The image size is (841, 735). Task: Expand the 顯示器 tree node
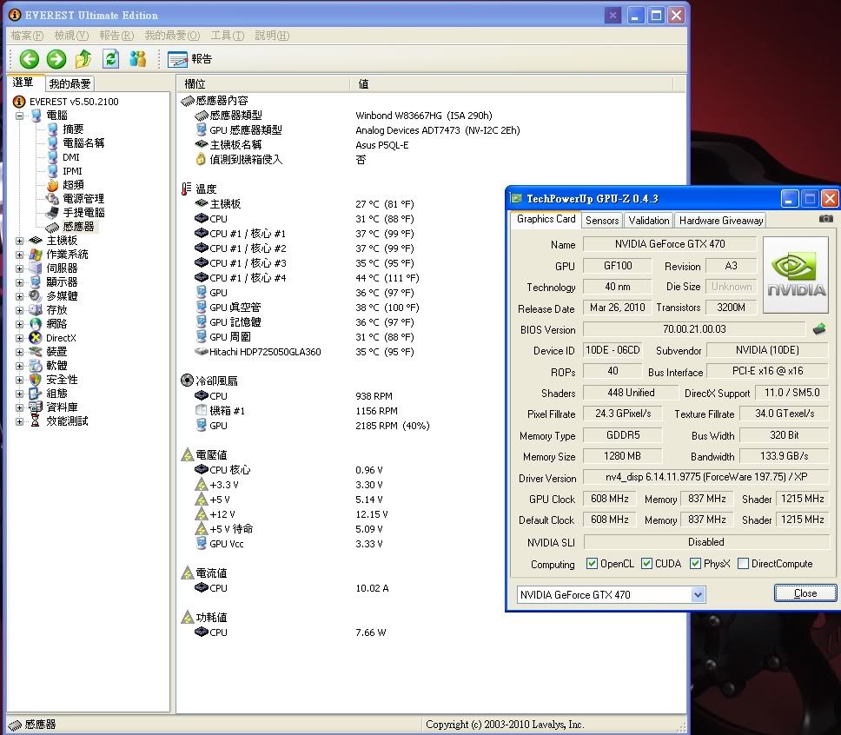pos(19,282)
